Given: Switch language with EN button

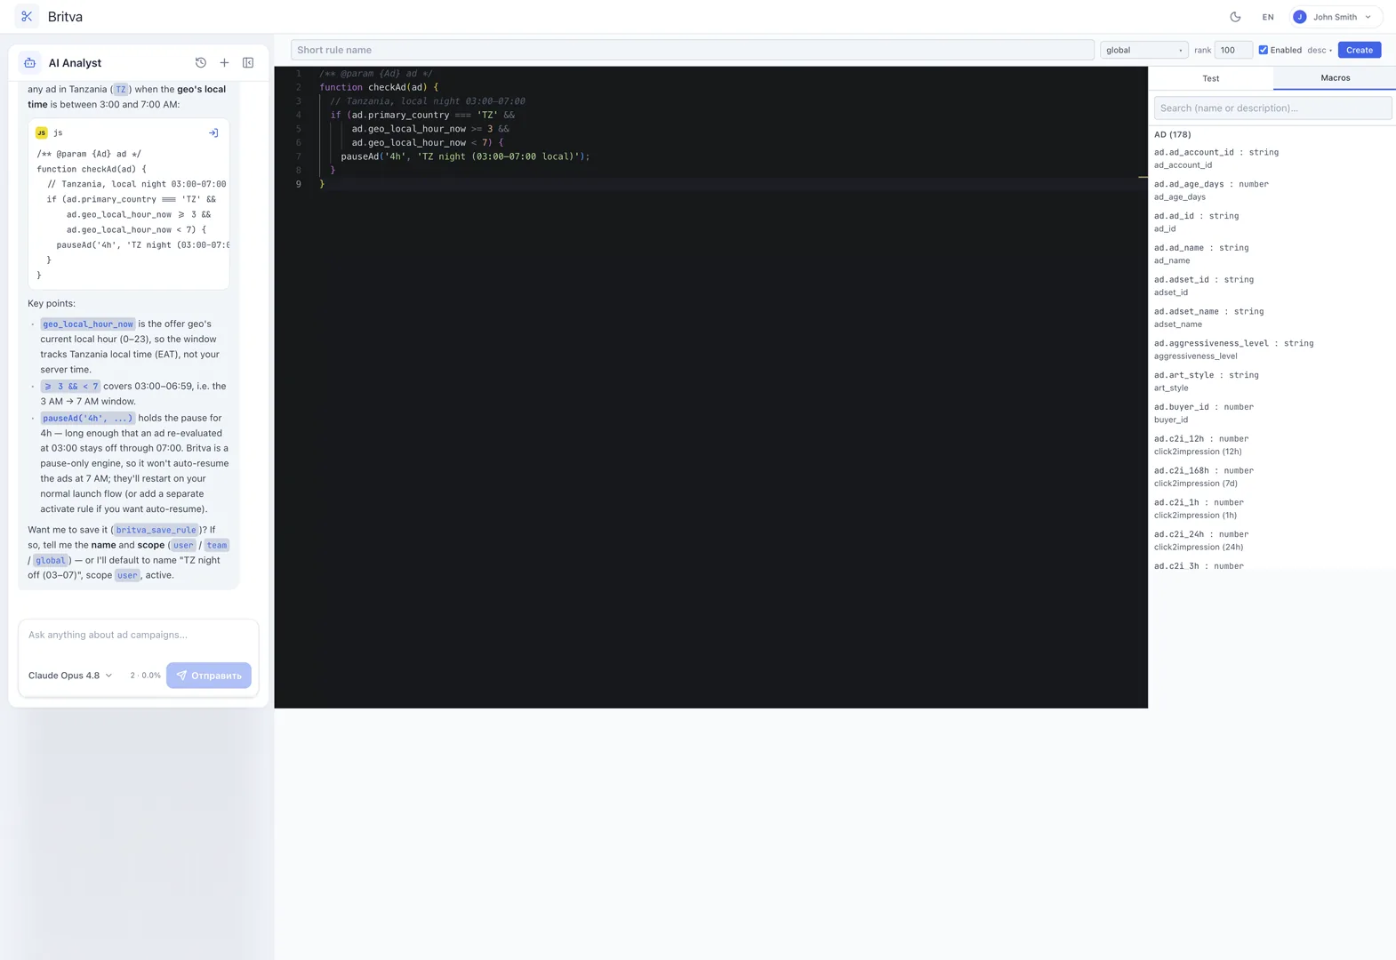Looking at the screenshot, I should coord(1268,17).
